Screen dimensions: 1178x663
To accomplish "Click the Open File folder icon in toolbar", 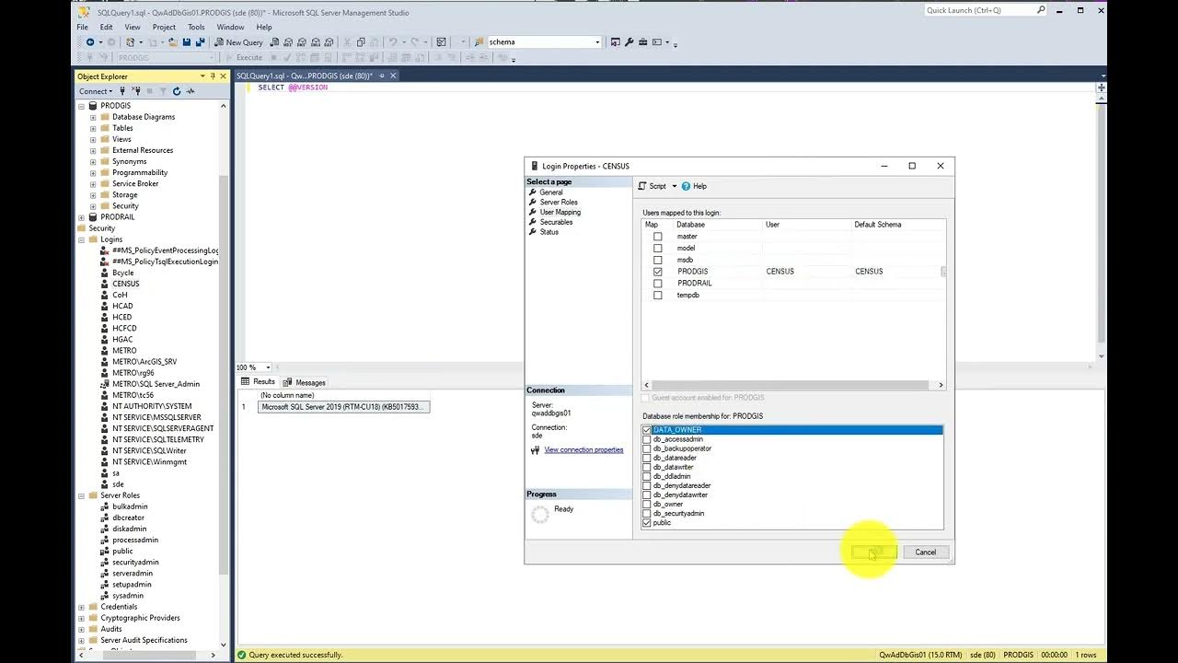I will coord(173,42).
